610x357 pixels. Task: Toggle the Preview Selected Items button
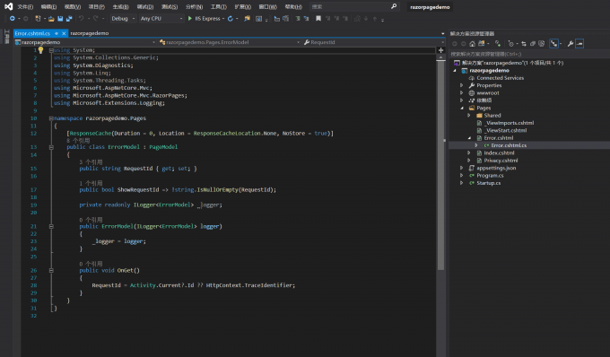pos(579,44)
